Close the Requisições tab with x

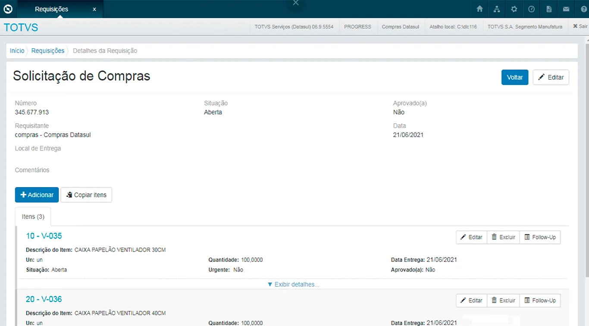coord(94,9)
